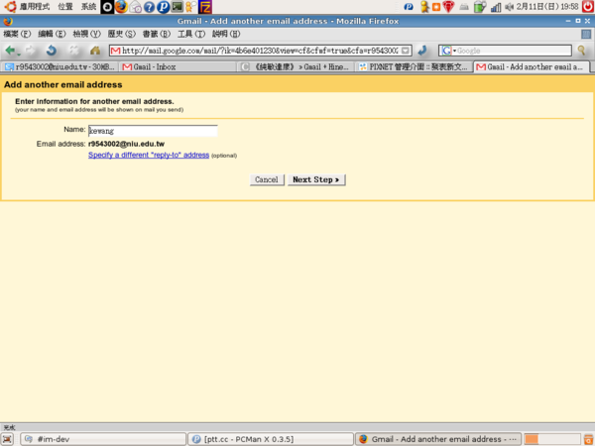Screen dimensions: 595x446
Task: Open the address bar URL history dropdown
Action: point(406,51)
